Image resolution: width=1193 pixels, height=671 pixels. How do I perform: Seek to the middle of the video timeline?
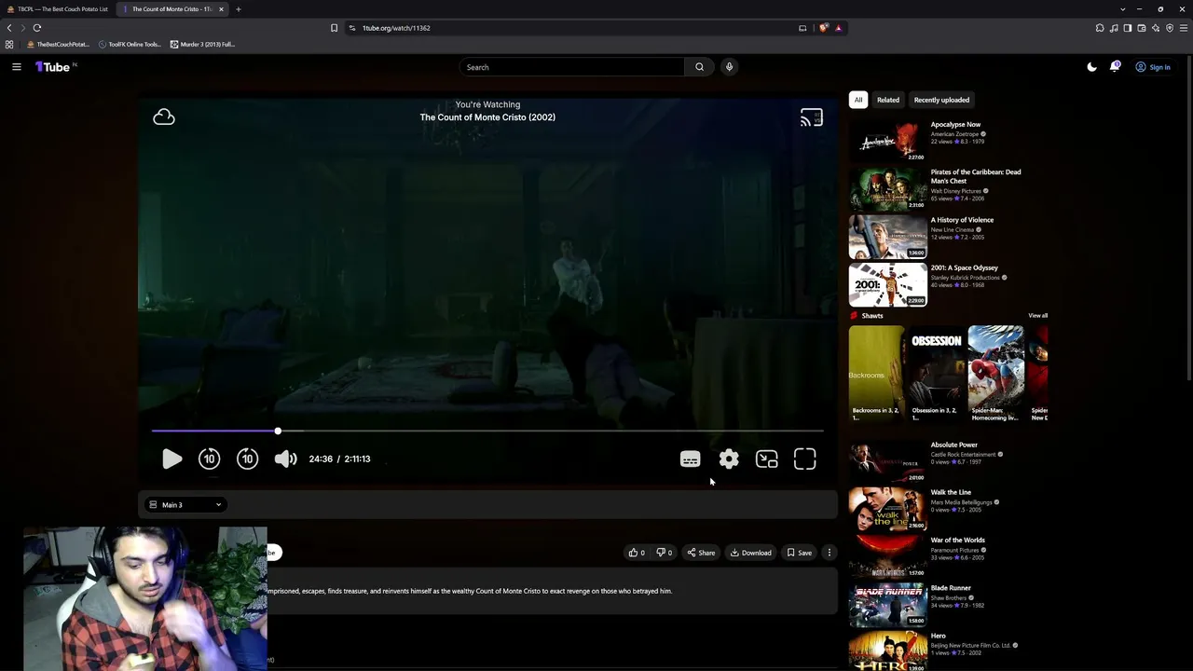pyautogui.click(x=487, y=431)
